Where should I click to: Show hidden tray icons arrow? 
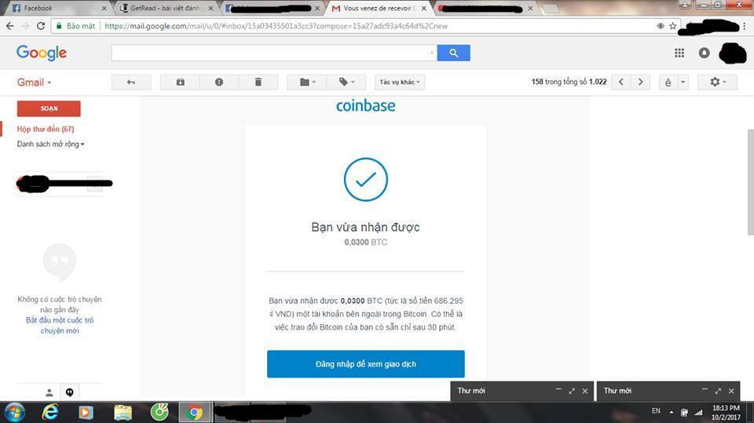(x=672, y=412)
